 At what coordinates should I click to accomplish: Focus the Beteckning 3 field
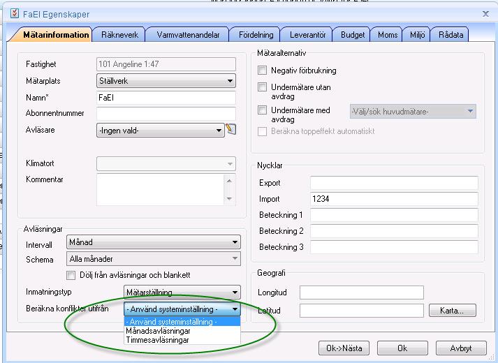point(394,247)
